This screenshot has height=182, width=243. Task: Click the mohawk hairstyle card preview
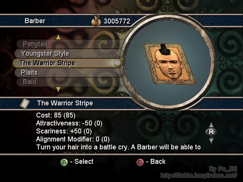click(170, 64)
